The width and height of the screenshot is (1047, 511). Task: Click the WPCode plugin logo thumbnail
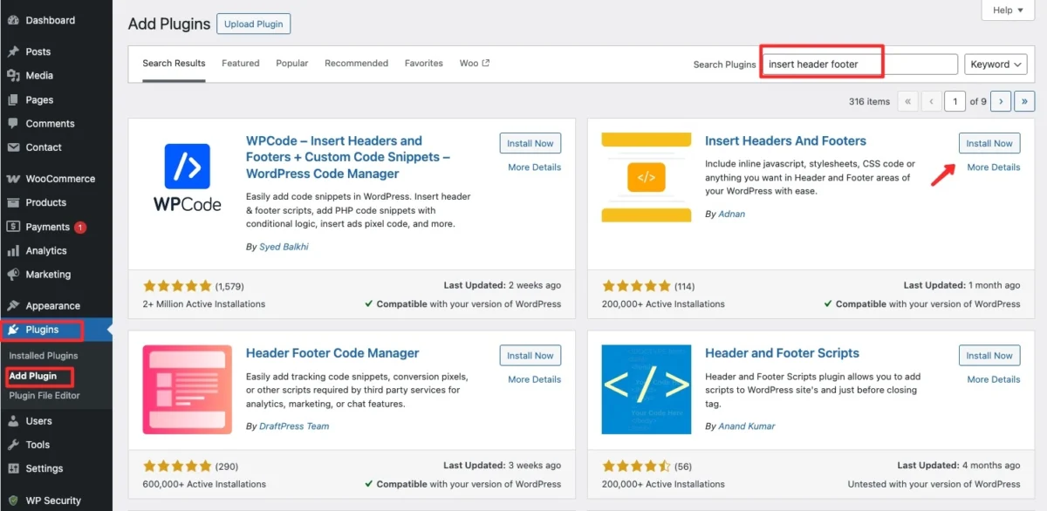188,178
